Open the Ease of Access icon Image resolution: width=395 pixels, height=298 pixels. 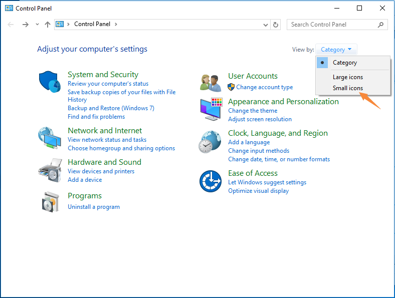(211, 181)
